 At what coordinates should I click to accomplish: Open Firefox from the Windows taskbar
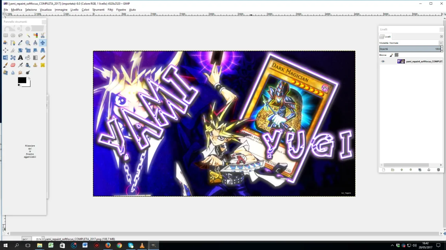click(x=108, y=245)
